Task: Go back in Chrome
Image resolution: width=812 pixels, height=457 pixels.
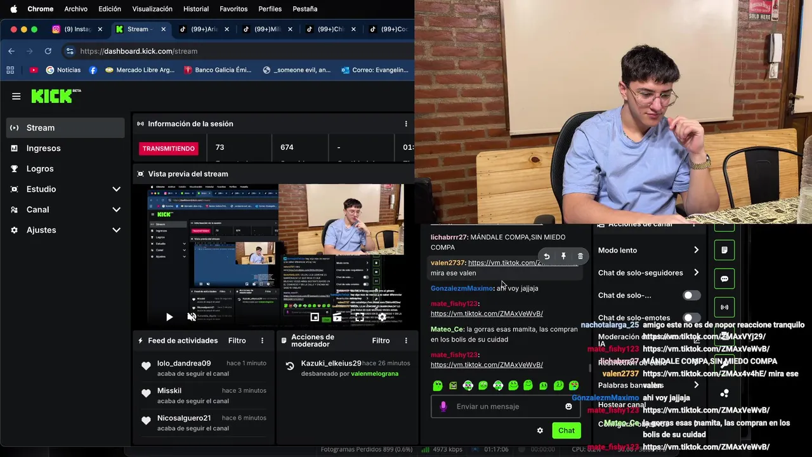Action: (x=11, y=51)
